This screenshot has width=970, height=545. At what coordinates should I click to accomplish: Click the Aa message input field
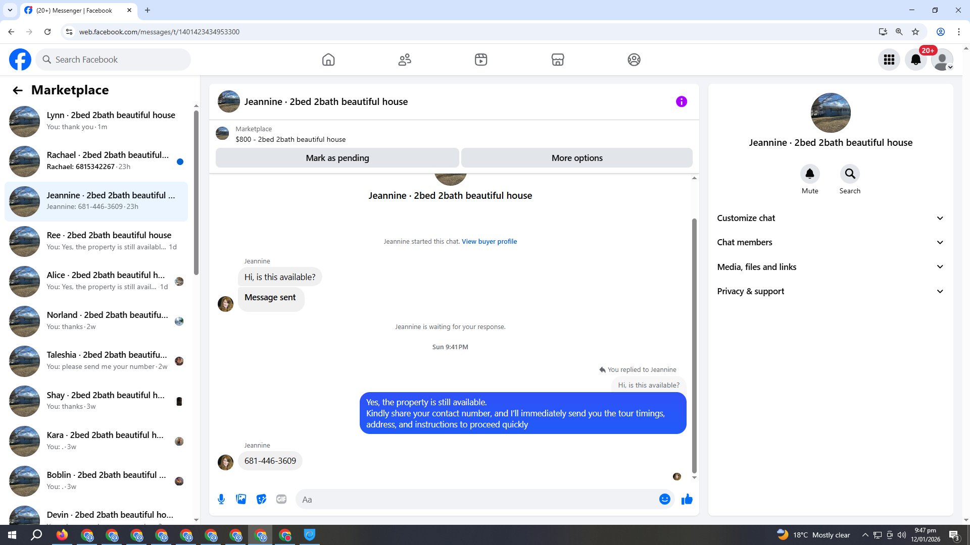(475, 499)
